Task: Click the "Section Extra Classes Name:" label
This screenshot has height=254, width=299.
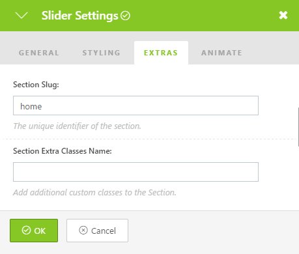Action: click(x=63, y=151)
